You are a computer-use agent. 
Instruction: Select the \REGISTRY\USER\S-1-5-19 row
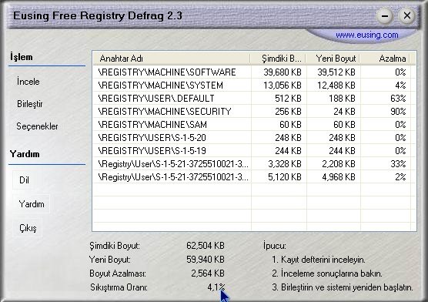point(254,151)
